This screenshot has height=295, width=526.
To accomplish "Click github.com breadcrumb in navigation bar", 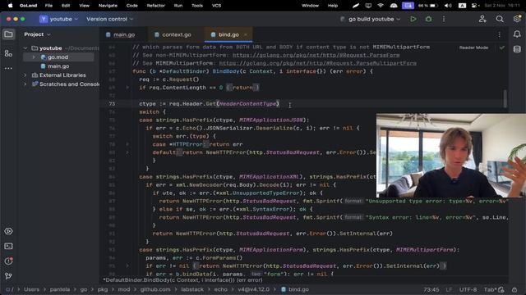I will (x=155, y=289).
